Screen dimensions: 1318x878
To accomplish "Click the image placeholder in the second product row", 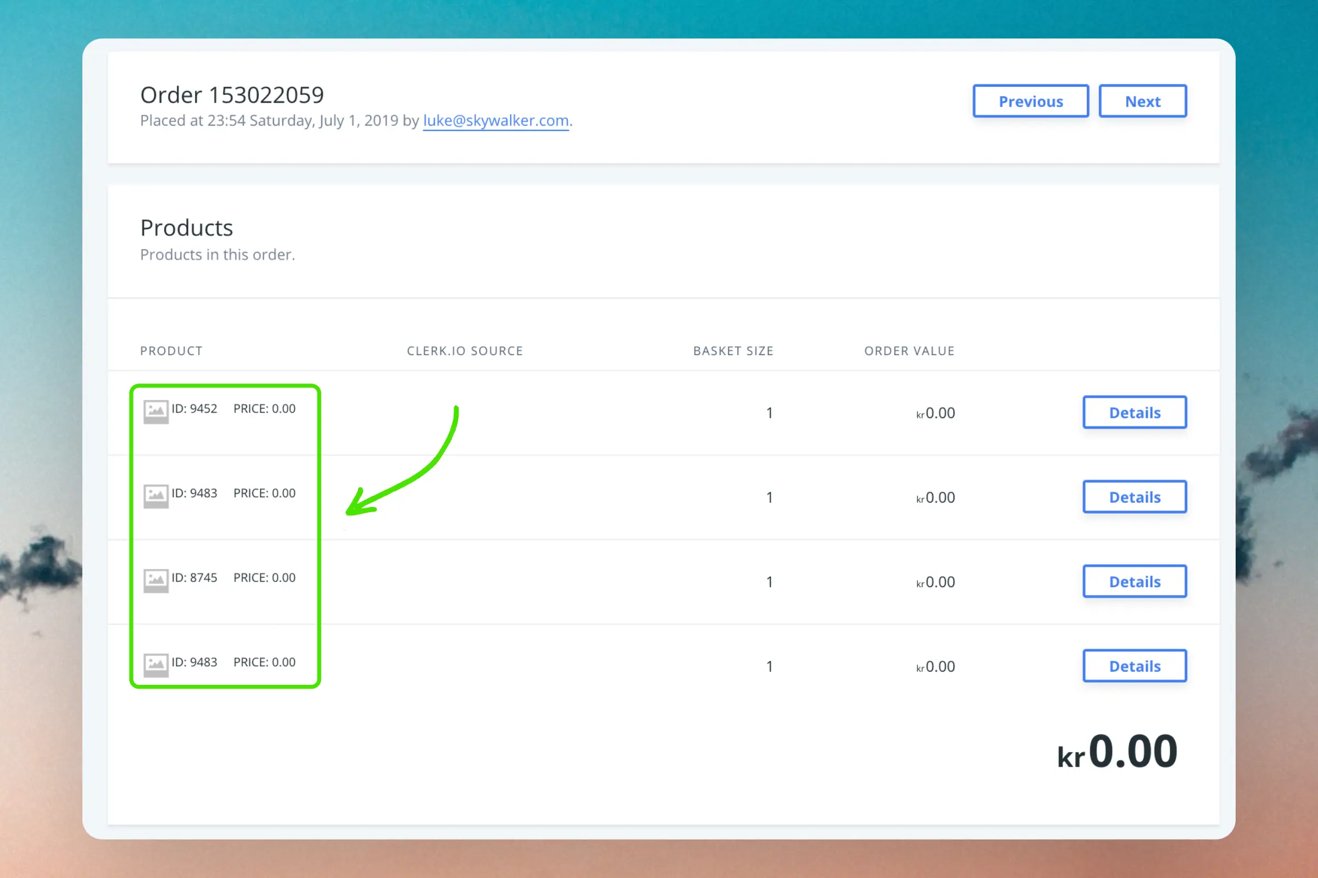I will point(156,496).
